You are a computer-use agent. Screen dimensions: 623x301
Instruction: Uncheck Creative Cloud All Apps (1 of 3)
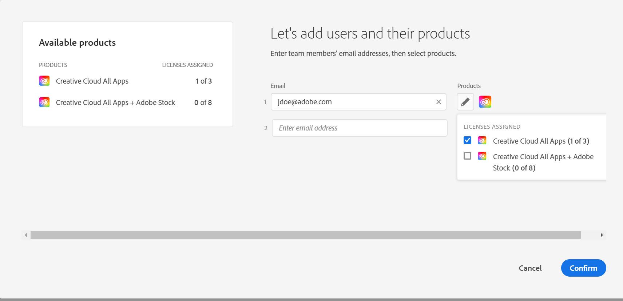tap(468, 140)
